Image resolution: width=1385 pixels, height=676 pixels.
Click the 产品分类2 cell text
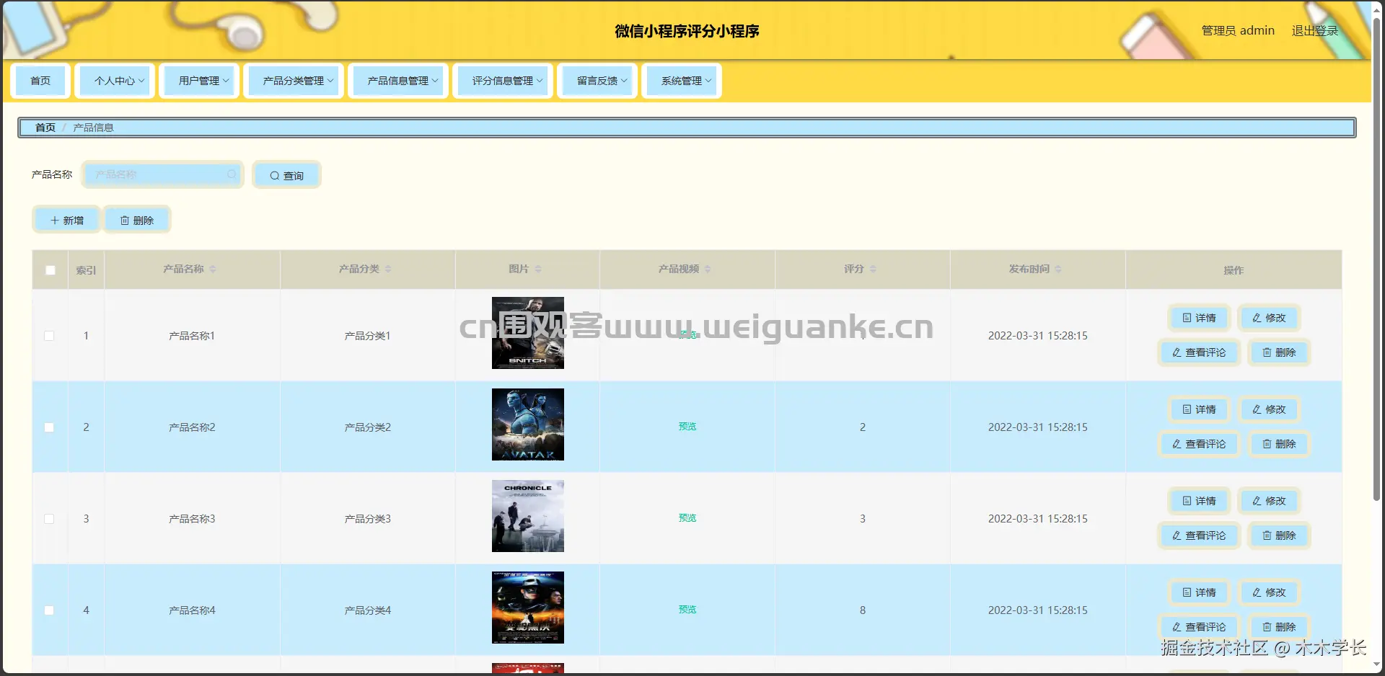(368, 427)
